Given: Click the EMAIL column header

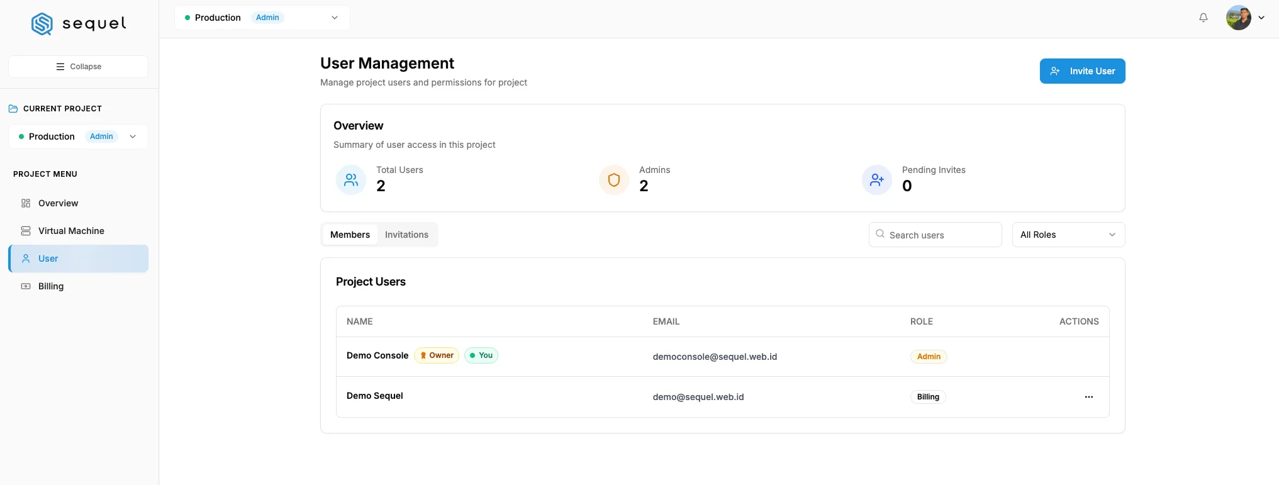Looking at the screenshot, I should pyautogui.click(x=666, y=321).
